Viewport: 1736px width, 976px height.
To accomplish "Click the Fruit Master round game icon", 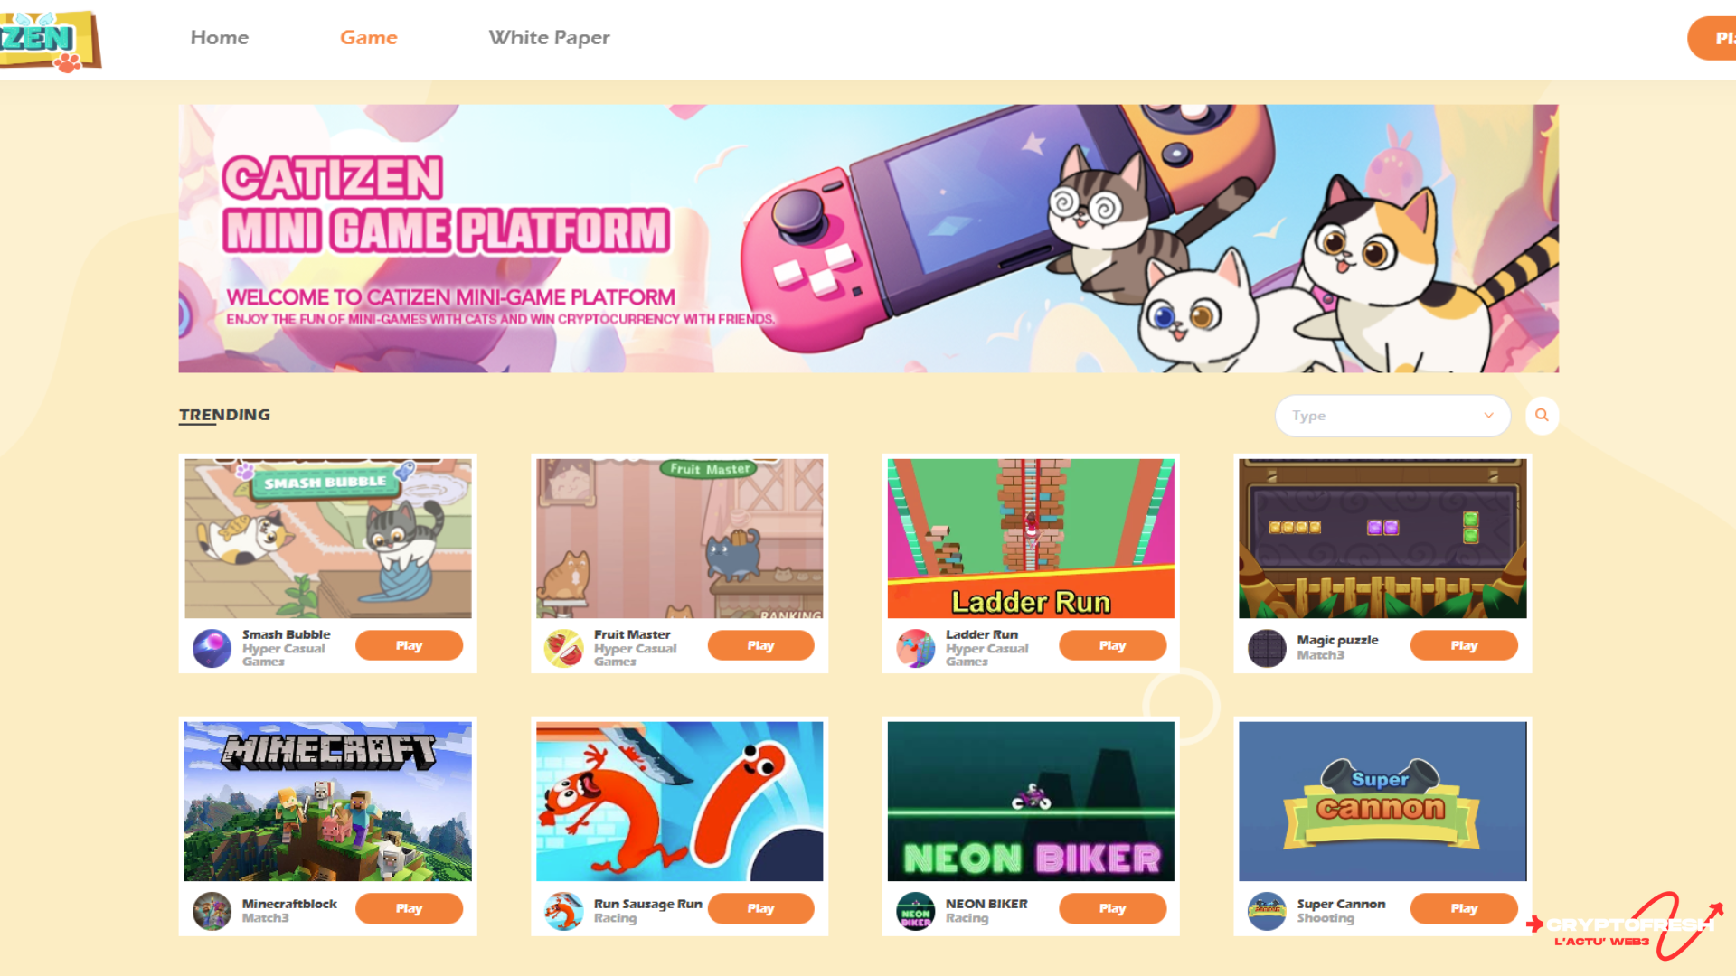I will coord(563,648).
